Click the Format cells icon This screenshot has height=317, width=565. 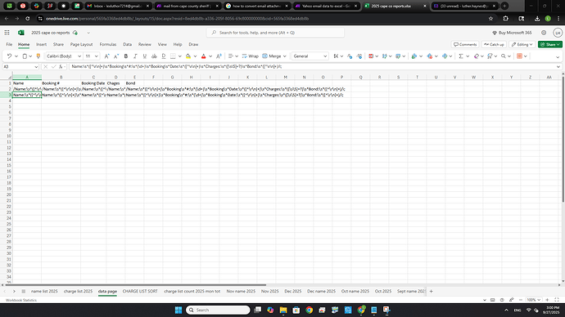coord(445,56)
